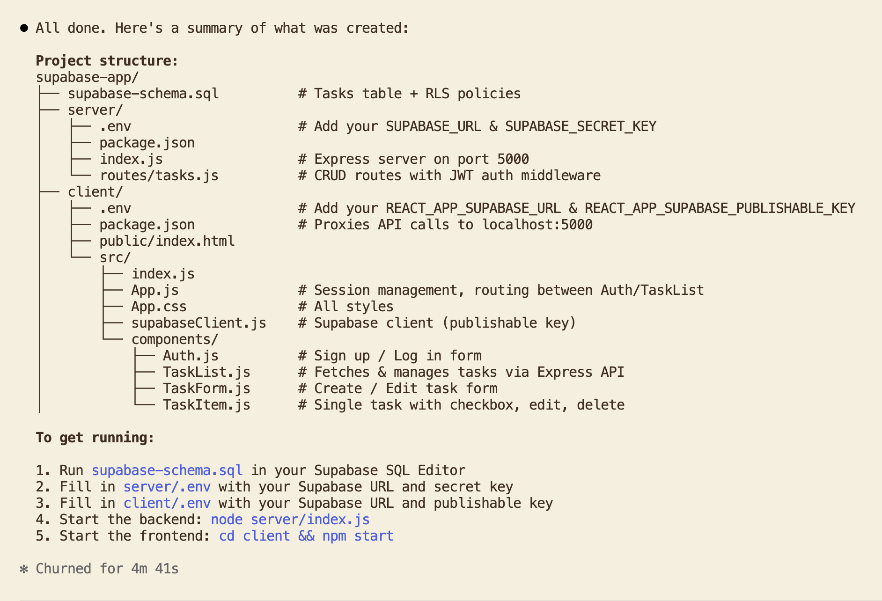Click supabaseClient.js in the tree
This screenshot has width=882, height=601.
point(198,323)
